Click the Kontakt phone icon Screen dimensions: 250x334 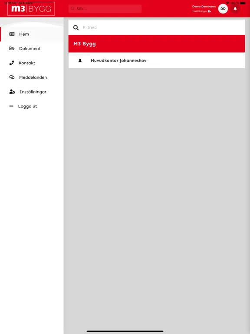pyautogui.click(x=12, y=63)
